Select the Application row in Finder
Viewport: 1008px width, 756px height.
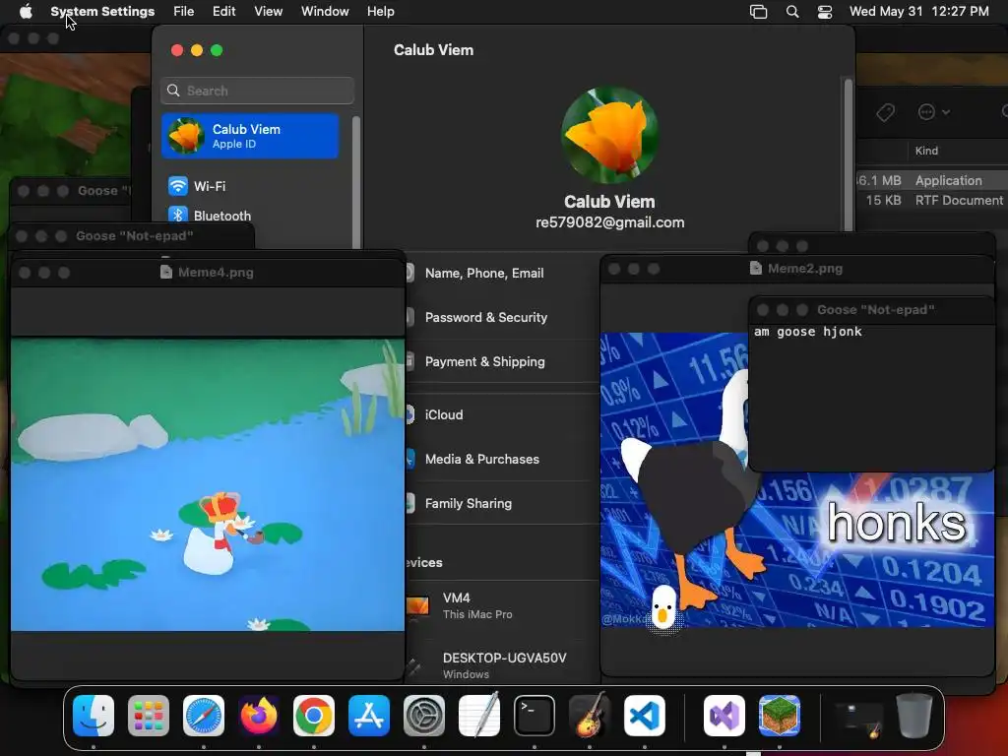[x=932, y=181]
